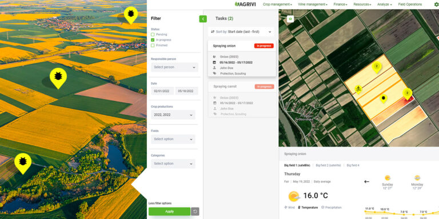
Task: Open the Responsible person dropdown
Action: point(174,67)
